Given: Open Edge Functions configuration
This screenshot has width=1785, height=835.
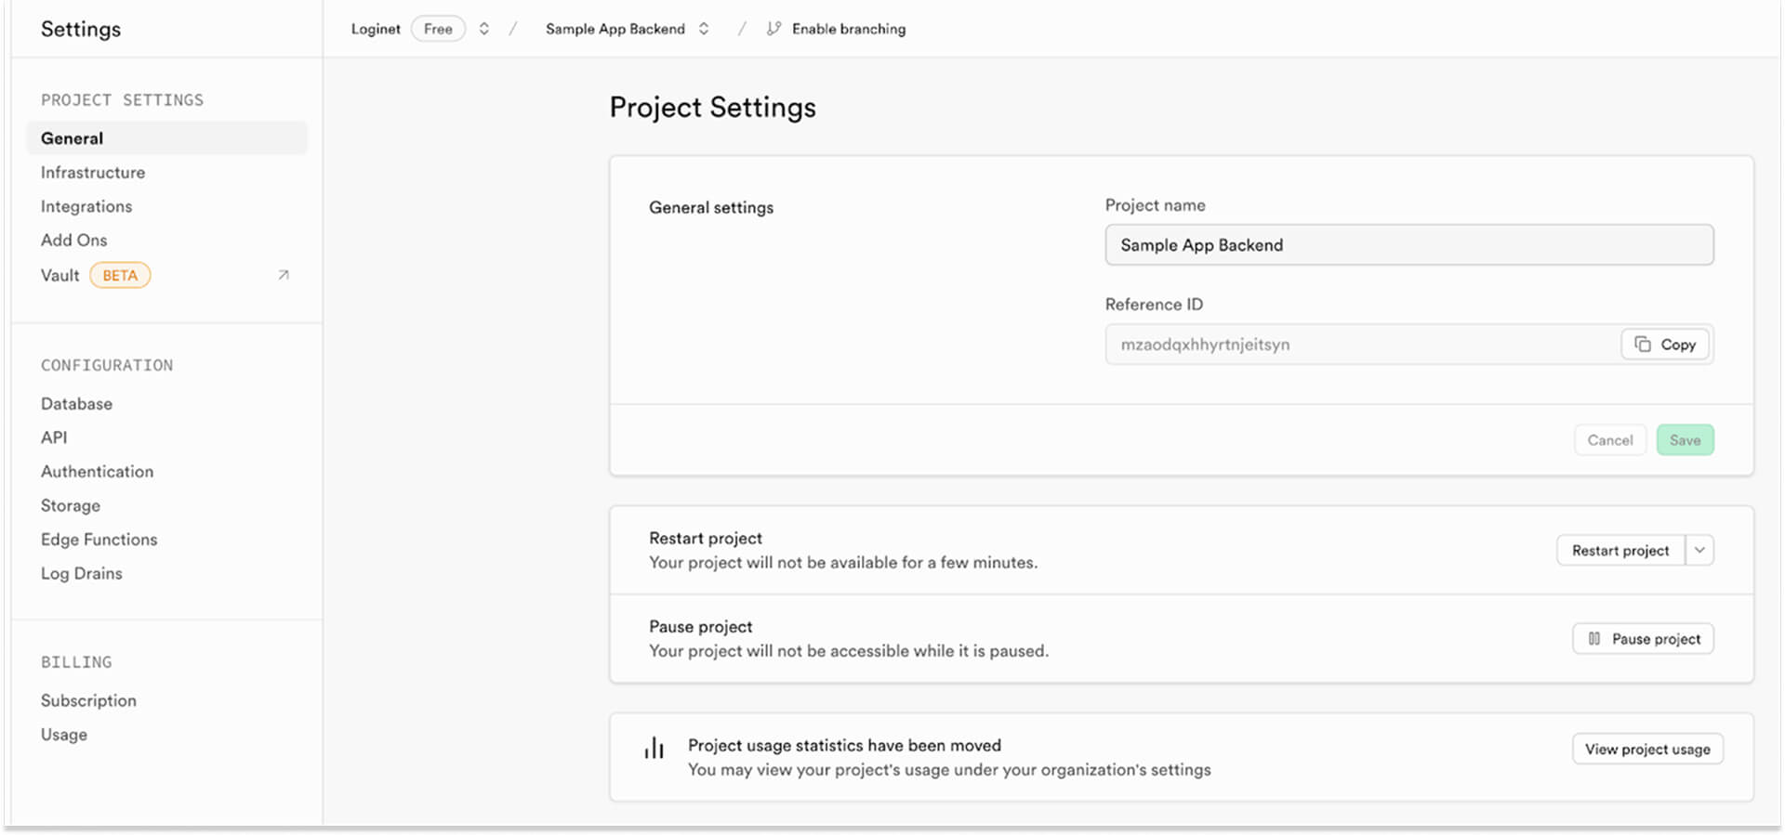Looking at the screenshot, I should click(x=99, y=540).
